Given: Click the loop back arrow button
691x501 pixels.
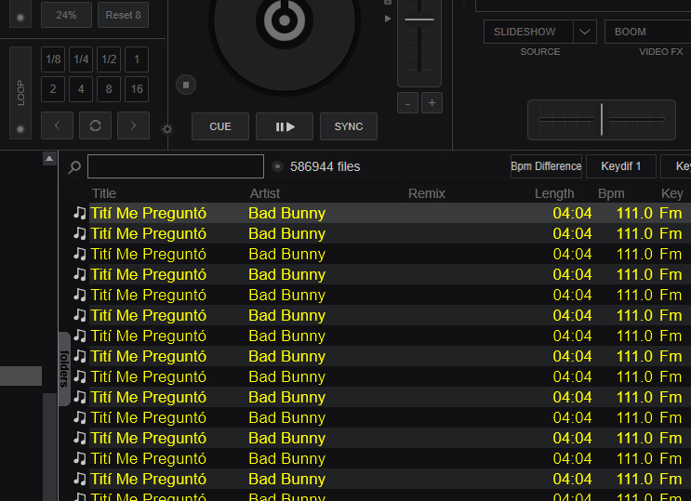Looking at the screenshot, I should point(58,125).
